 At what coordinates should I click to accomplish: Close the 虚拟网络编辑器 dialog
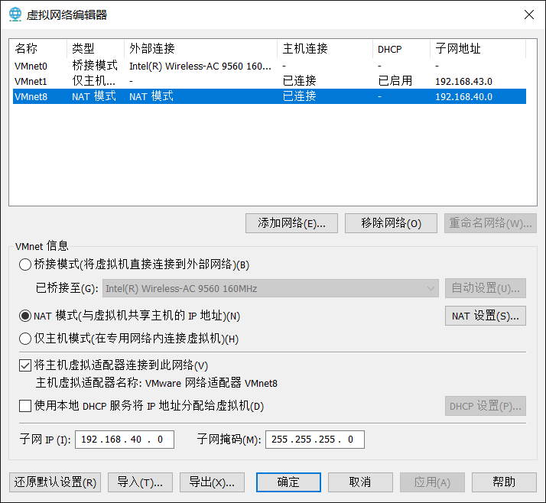coord(529,15)
